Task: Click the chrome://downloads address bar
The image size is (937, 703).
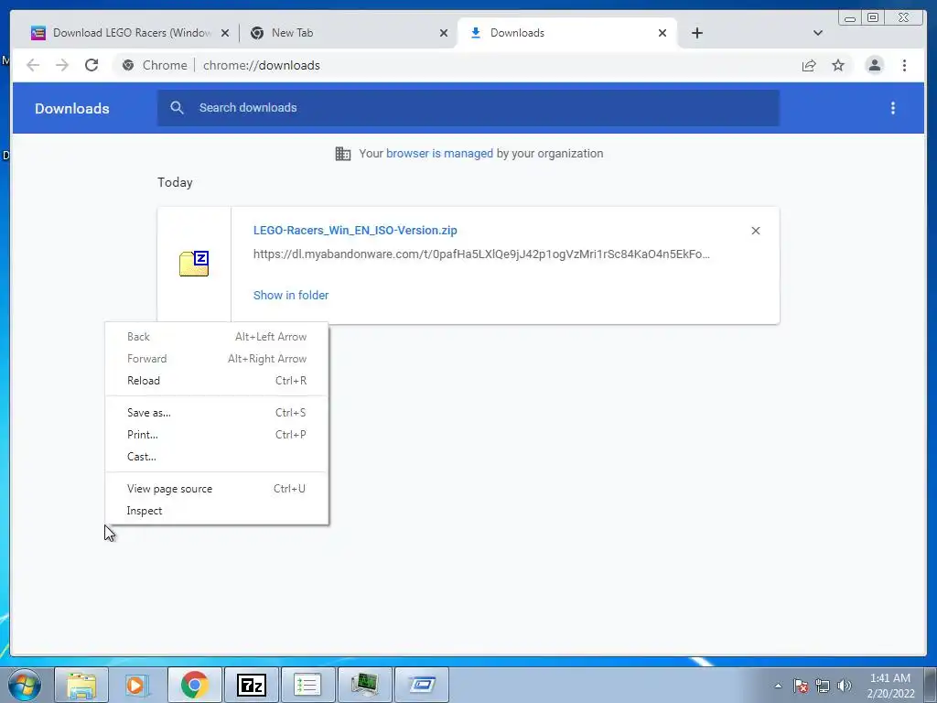Action: coord(454,65)
